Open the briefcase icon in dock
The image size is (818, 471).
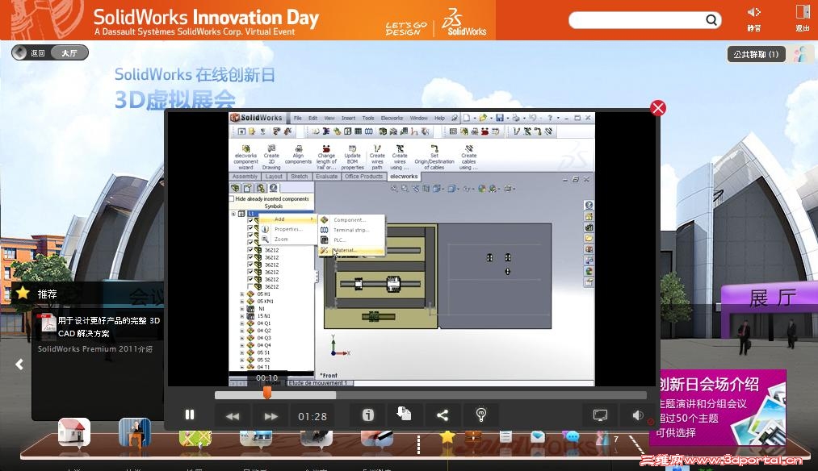[473, 436]
